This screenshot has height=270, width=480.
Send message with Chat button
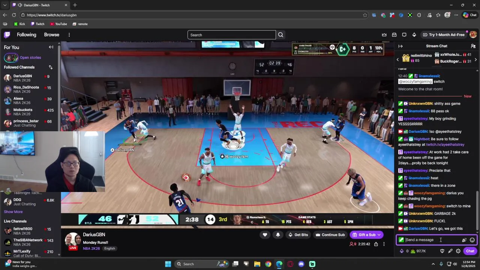pos(470,251)
